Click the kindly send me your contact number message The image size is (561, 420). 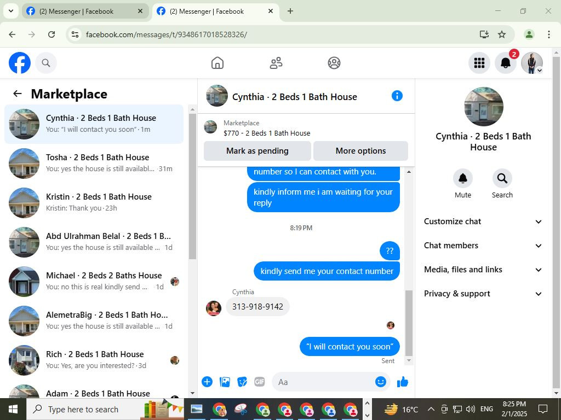coord(327,271)
